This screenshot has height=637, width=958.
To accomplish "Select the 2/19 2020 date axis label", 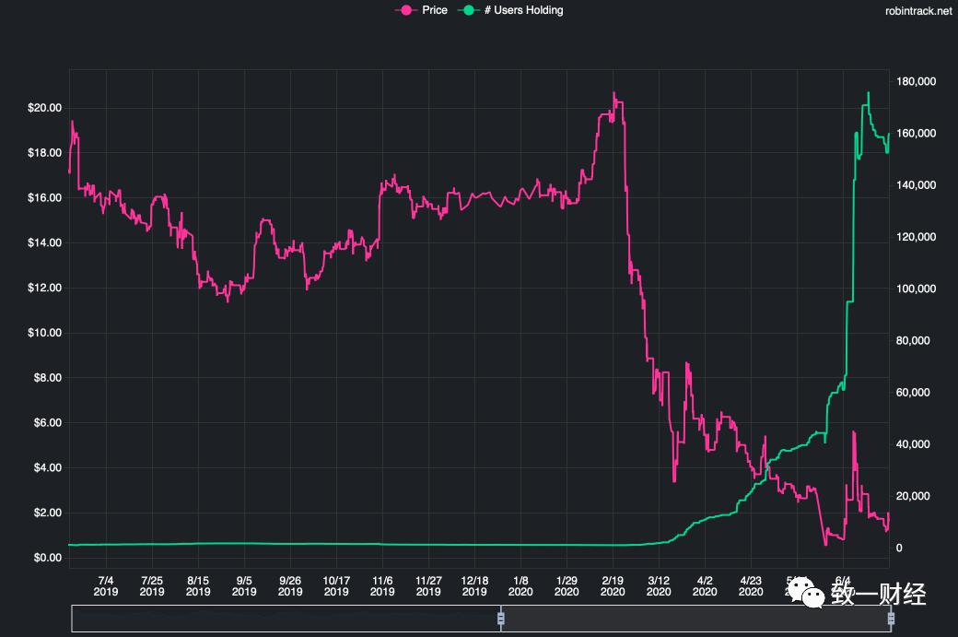I will coord(613,584).
